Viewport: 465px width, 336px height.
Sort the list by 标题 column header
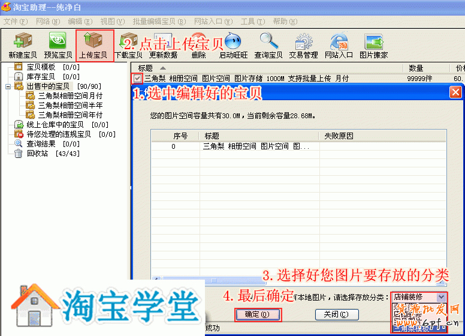(x=146, y=68)
